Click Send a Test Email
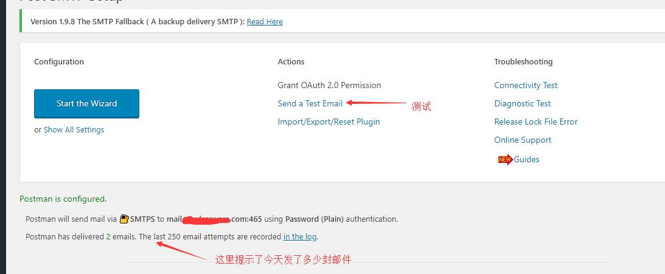Screen dimensions: 665x274 point(310,104)
